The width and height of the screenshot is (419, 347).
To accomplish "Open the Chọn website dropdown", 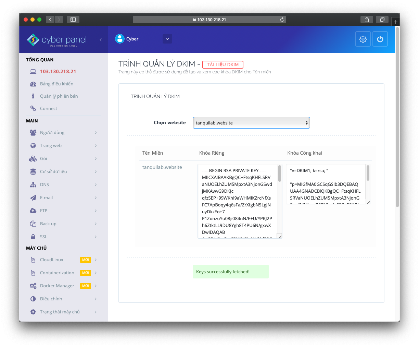I will coord(251,123).
